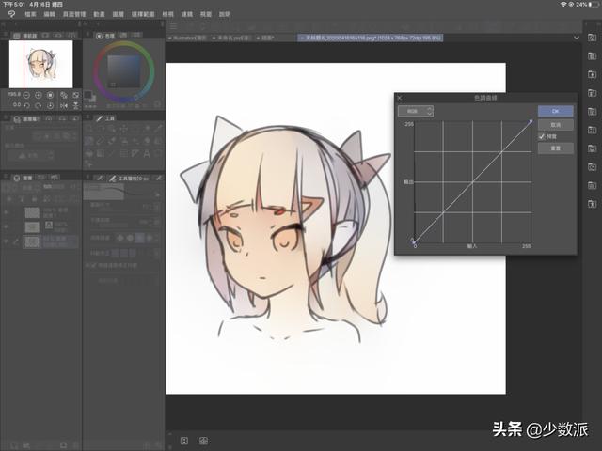Select the Fill bucket tool

[88, 154]
